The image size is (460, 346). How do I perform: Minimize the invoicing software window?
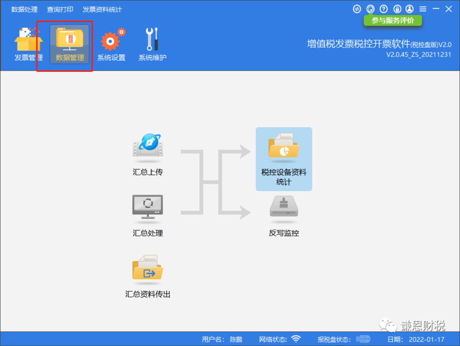(x=436, y=9)
